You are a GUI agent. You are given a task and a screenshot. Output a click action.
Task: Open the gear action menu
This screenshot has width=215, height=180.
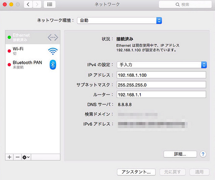pyautogui.click(x=26, y=157)
